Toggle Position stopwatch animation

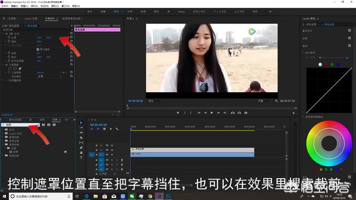click(x=9, y=37)
